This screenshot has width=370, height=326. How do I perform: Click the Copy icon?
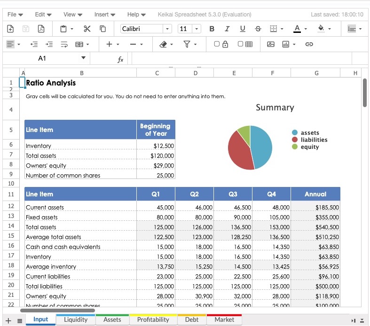(x=102, y=29)
